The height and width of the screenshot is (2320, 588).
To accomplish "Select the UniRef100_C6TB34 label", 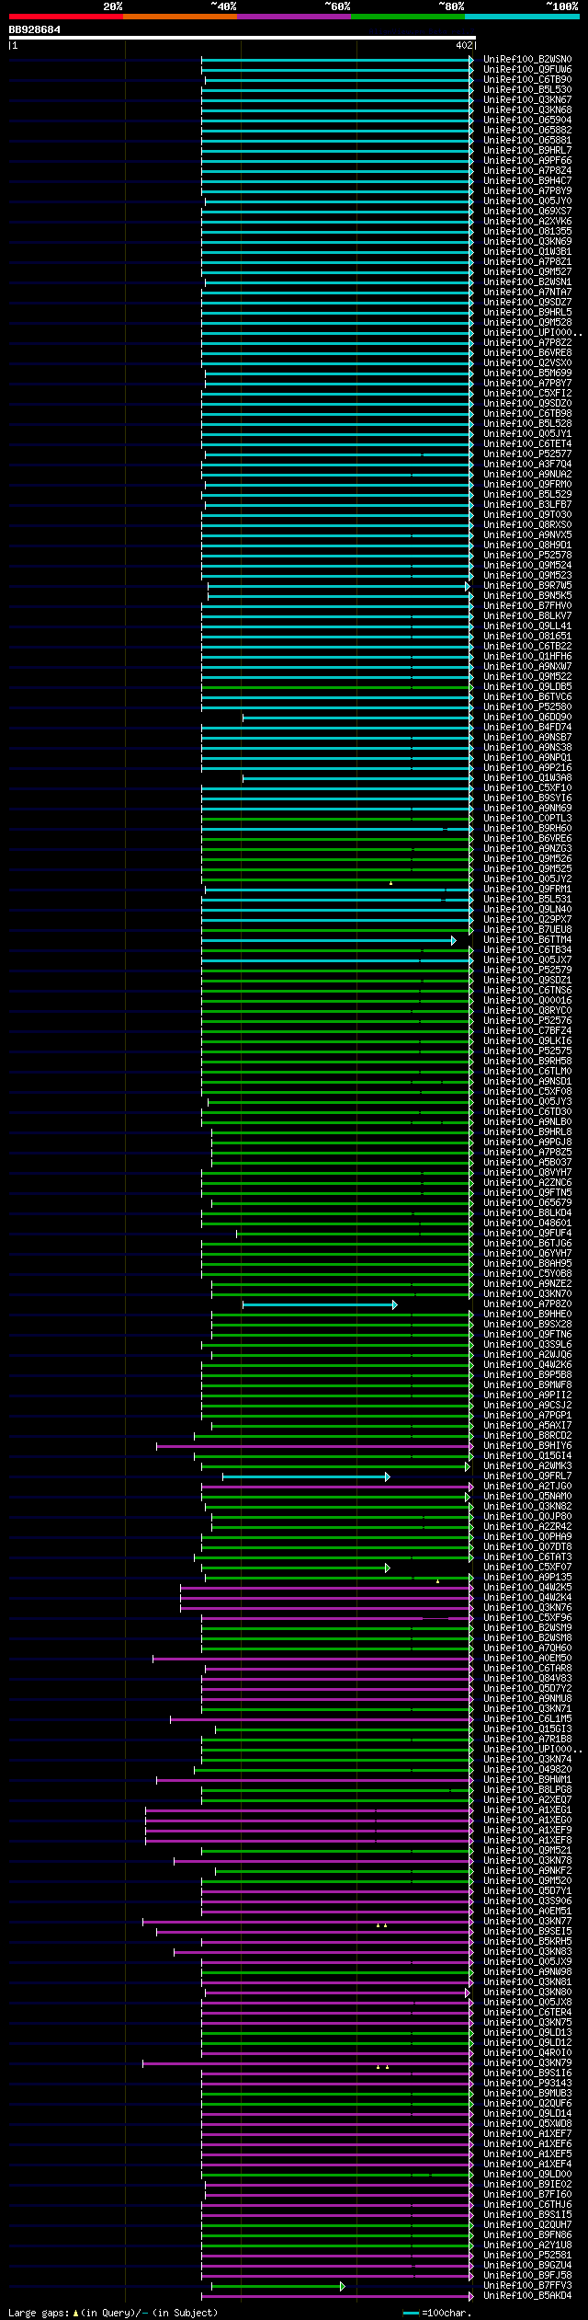I will [527, 950].
